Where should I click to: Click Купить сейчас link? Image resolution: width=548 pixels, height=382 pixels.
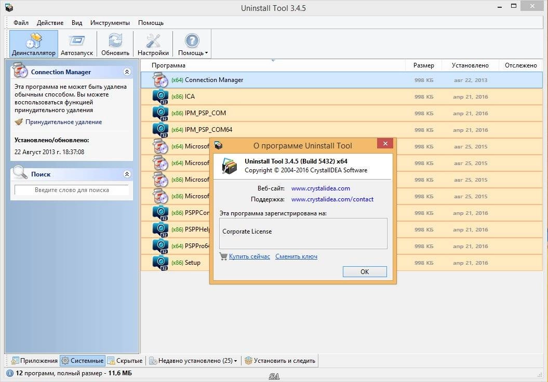(x=249, y=256)
